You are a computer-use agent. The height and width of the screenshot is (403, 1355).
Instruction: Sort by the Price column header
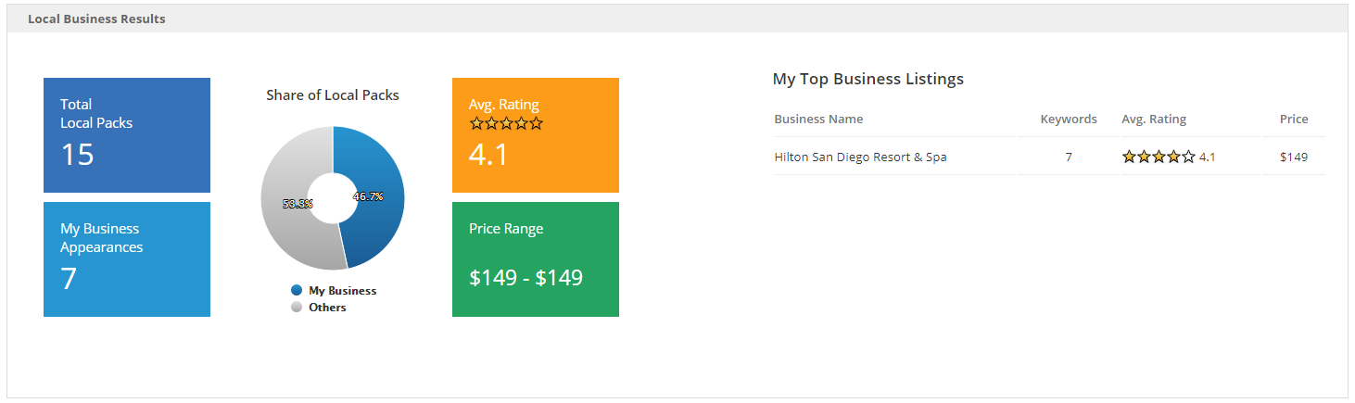pos(1294,119)
